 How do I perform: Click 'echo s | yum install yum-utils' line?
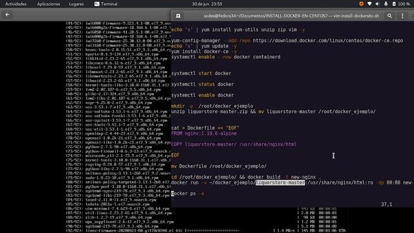coord(238,30)
